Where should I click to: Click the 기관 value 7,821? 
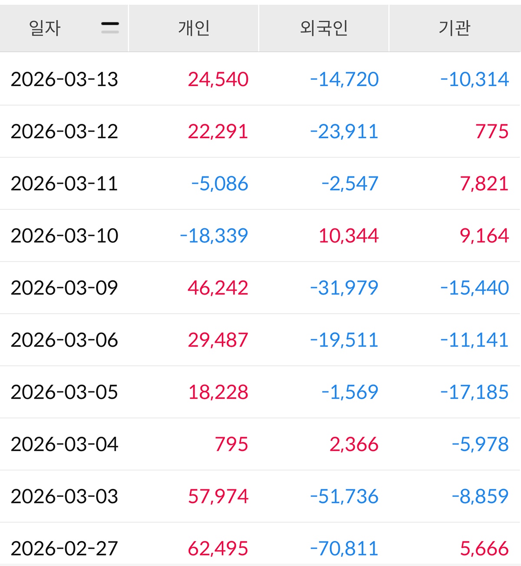[x=484, y=184]
